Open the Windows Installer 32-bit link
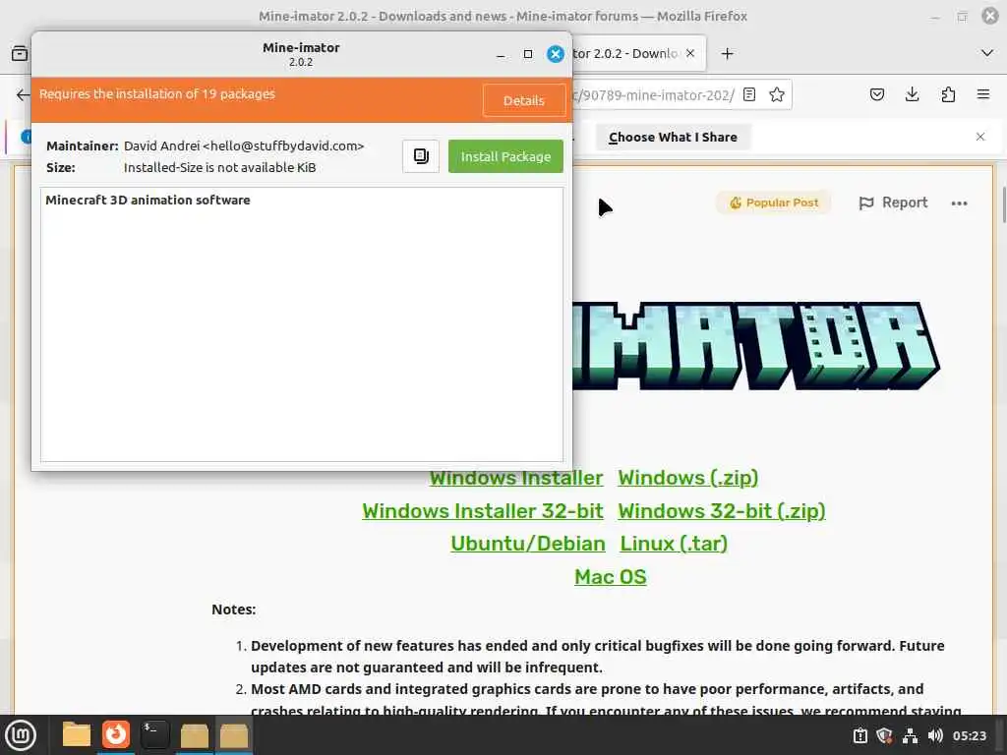 [482, 511]
